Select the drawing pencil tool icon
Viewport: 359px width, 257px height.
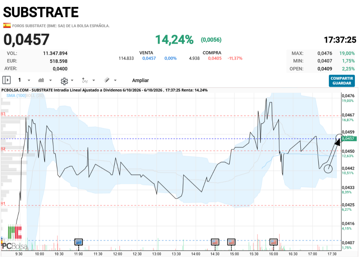pos(107,80)
